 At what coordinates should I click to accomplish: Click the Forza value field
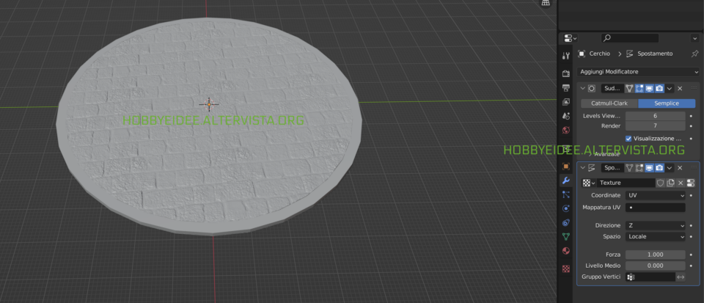(x=656, y=255)
